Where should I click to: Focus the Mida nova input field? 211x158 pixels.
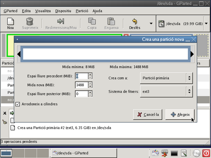(82, 85)
